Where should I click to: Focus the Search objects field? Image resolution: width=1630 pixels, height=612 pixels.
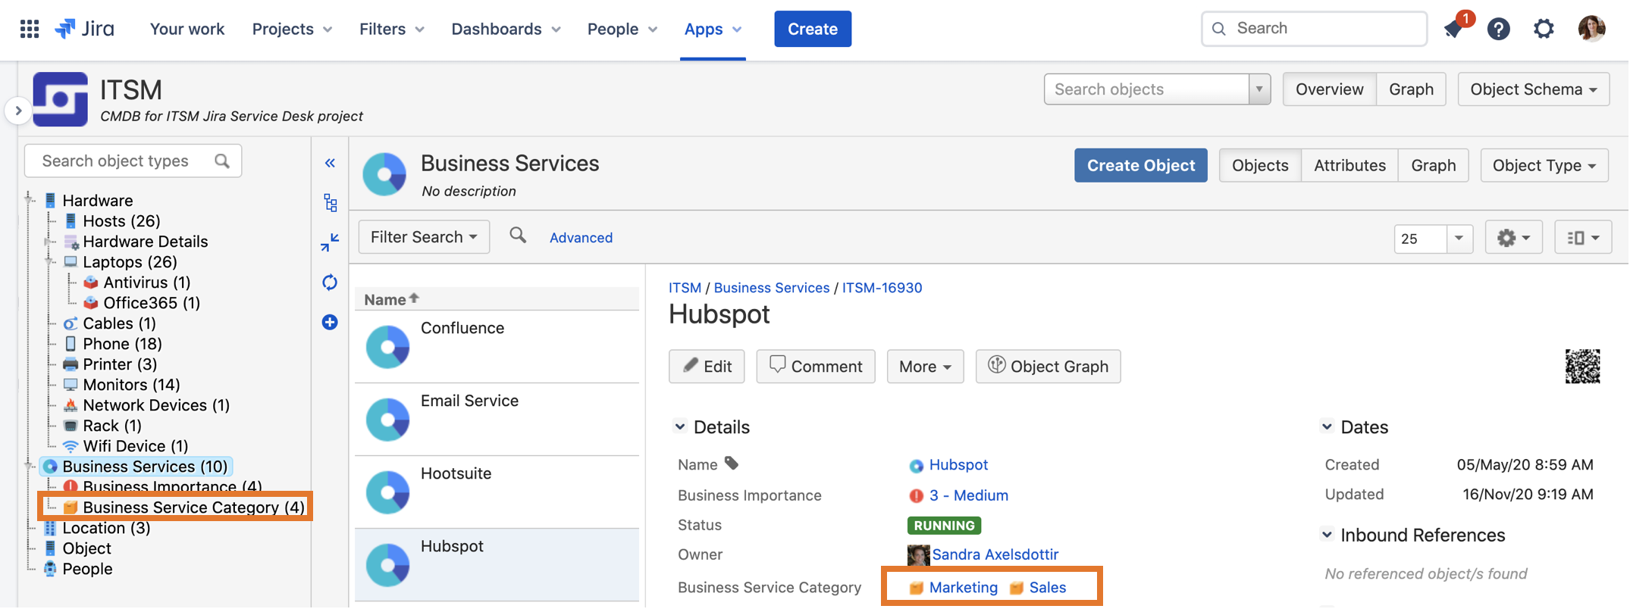point(1146,89)
